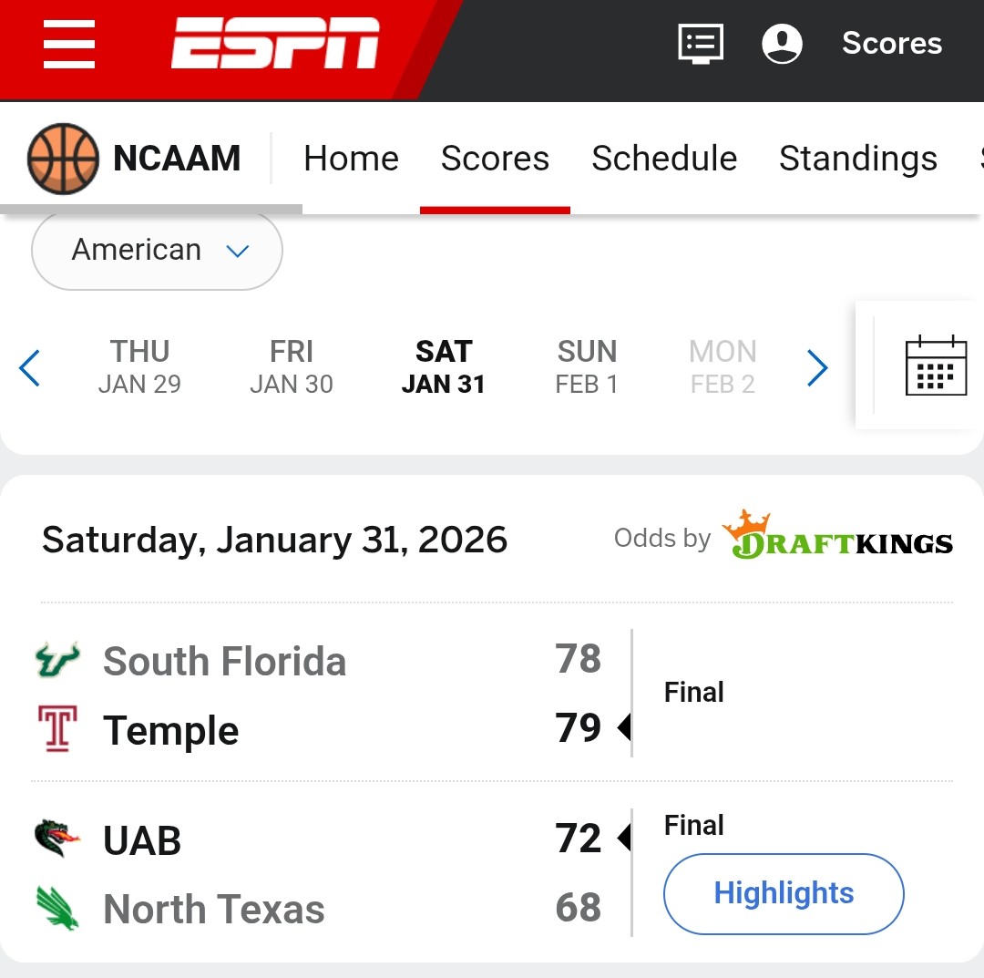The width and height of the screenshot is (984, 978).
Task: Open the DraftKings odds logo
Action: [x=836, y=536]
